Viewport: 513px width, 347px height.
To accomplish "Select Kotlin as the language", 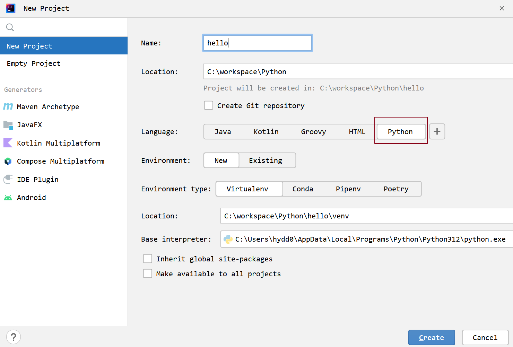I will click(266, 132).
